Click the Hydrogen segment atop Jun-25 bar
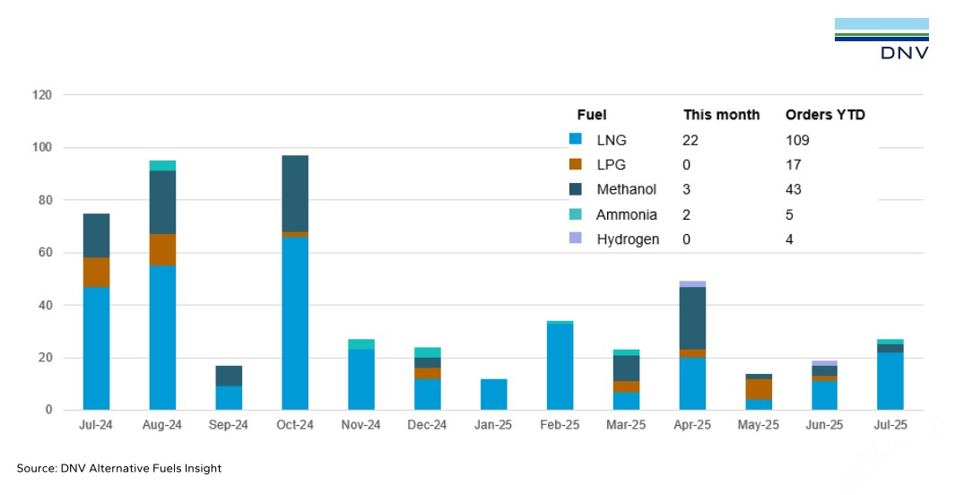The height and width of the screenshot is (495, 955). click(825, 363)
